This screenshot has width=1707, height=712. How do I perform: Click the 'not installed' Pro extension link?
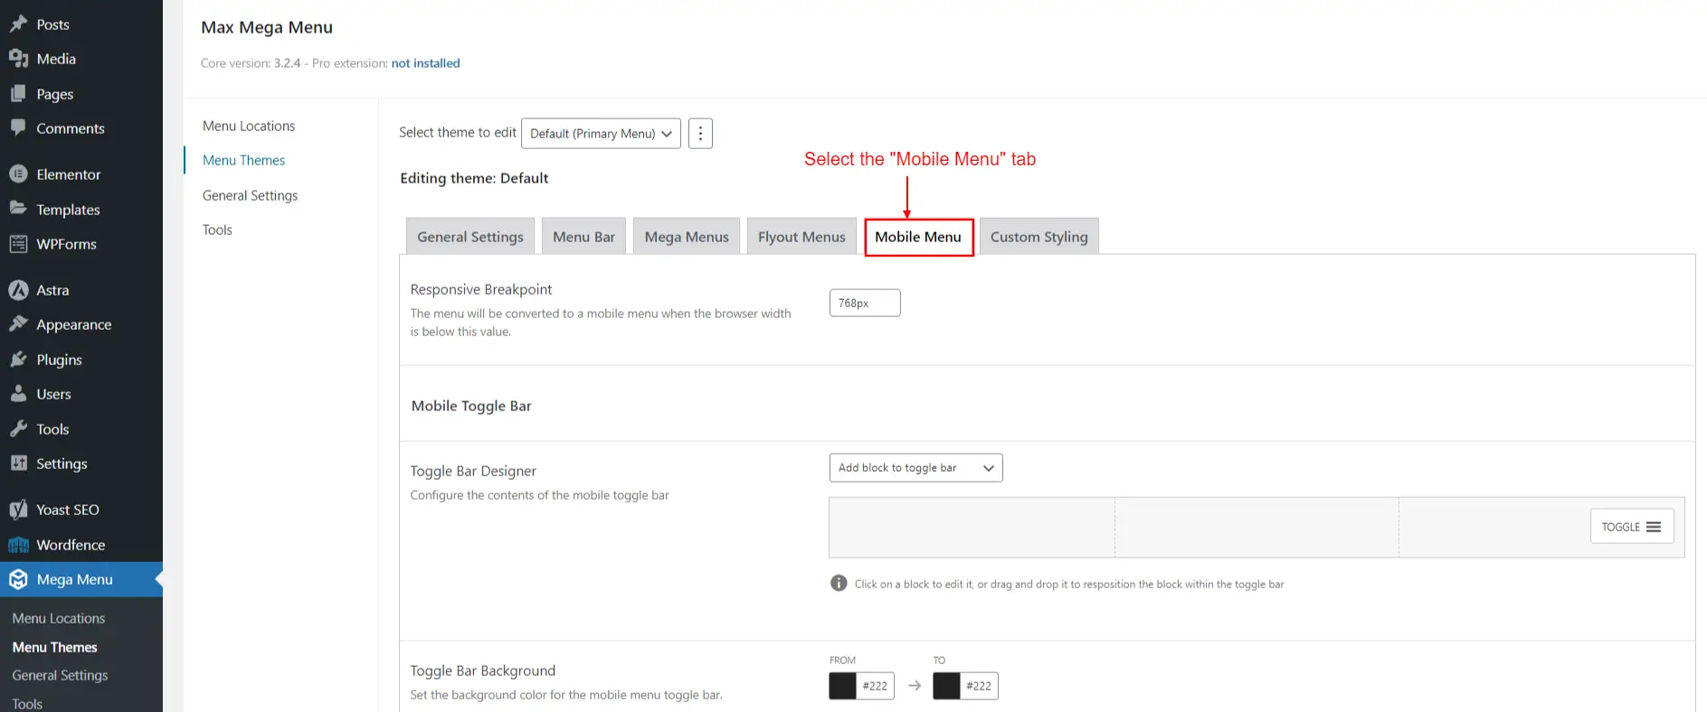[425, 63]
